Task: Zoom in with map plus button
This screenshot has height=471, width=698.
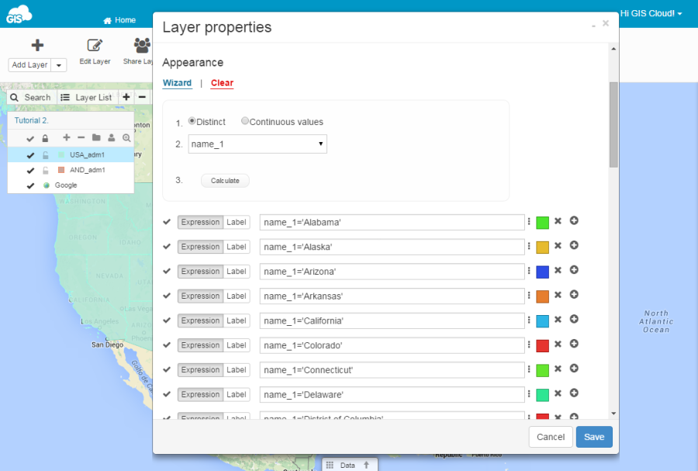Action: click(126, 97)
